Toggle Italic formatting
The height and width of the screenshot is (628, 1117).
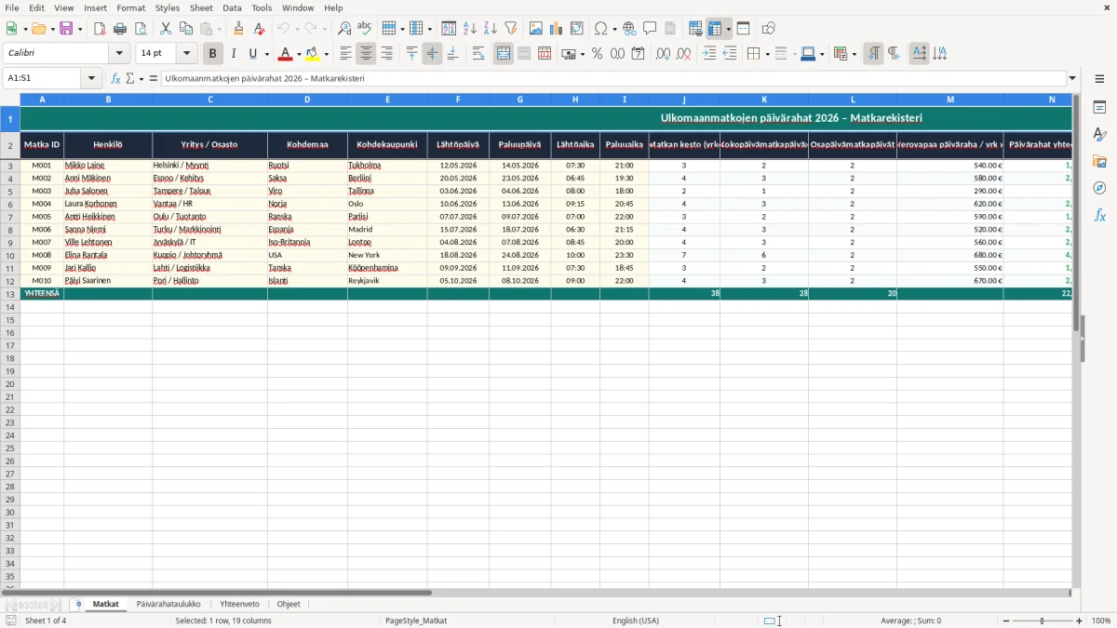(234, 54)
